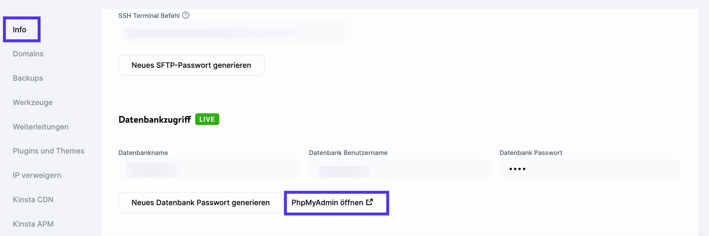Click the Datenbankzugriff section heading
Image resolution: width=709 pixels, height=236 pixels.
(155, 119)
